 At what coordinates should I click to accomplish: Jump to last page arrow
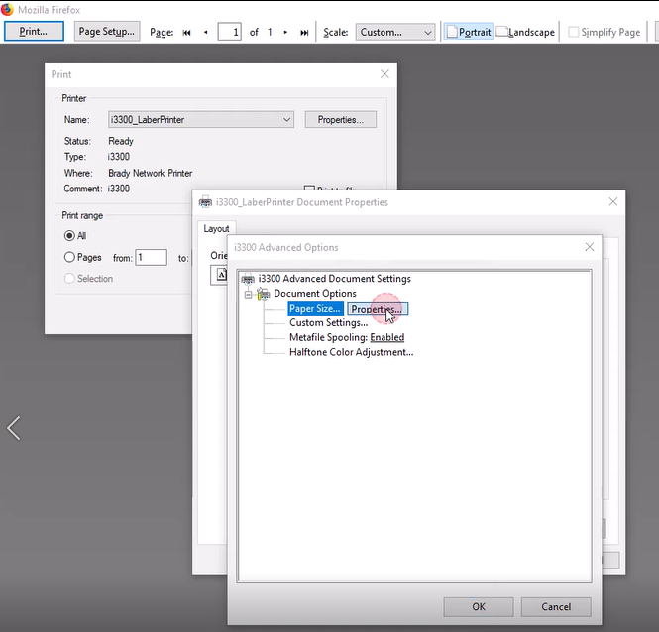pyautogui.click(x=304, y=33)
